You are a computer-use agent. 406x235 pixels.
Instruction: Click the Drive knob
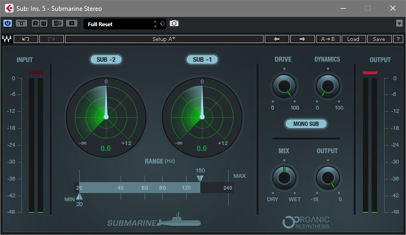pyautogui.click(x=284, y=86)
